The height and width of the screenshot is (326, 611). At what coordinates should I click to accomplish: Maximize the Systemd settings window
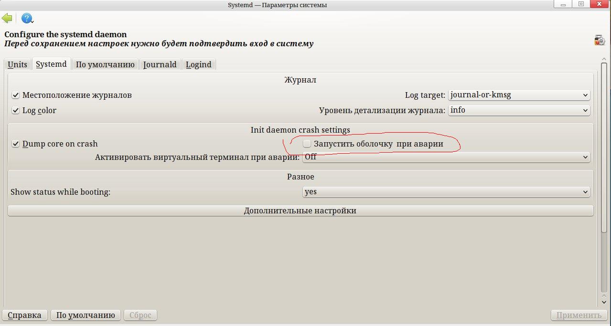581,4
